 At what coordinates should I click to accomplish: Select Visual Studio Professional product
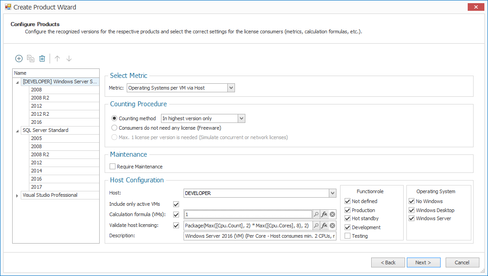pyautogui.click(x=60, y=195)
